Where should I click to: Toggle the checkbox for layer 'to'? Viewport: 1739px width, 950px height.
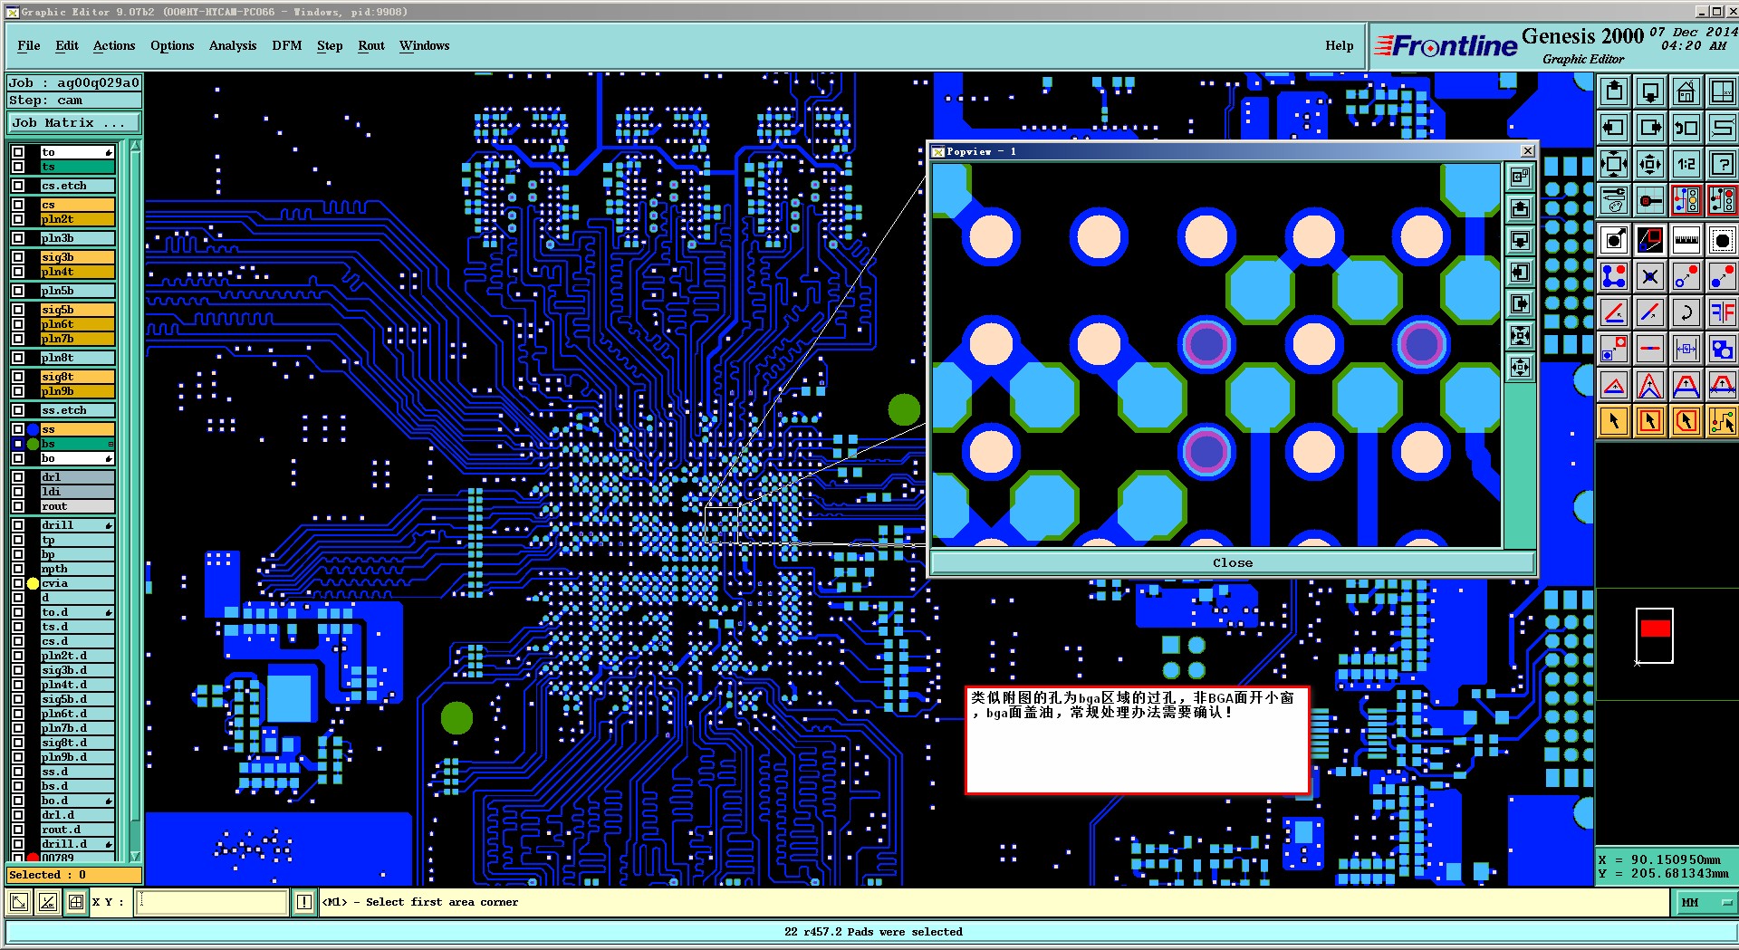[x=18, y=152]
